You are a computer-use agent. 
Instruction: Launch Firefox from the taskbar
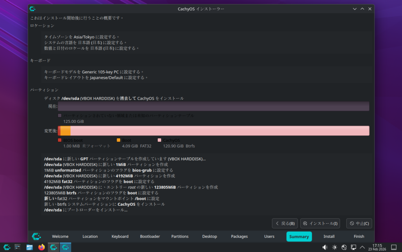41,247
